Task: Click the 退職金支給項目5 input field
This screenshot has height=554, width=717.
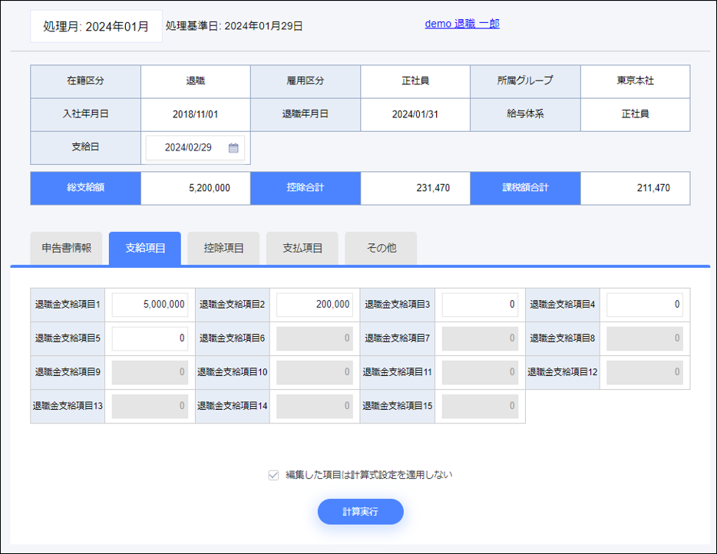Action: 150,338
